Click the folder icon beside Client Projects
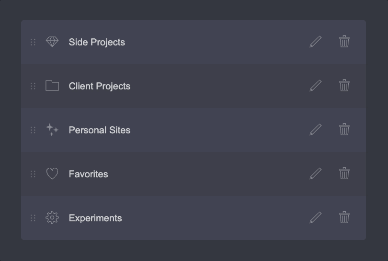Image resolution: width=388 pixels, height=261 pixels. 52,86
